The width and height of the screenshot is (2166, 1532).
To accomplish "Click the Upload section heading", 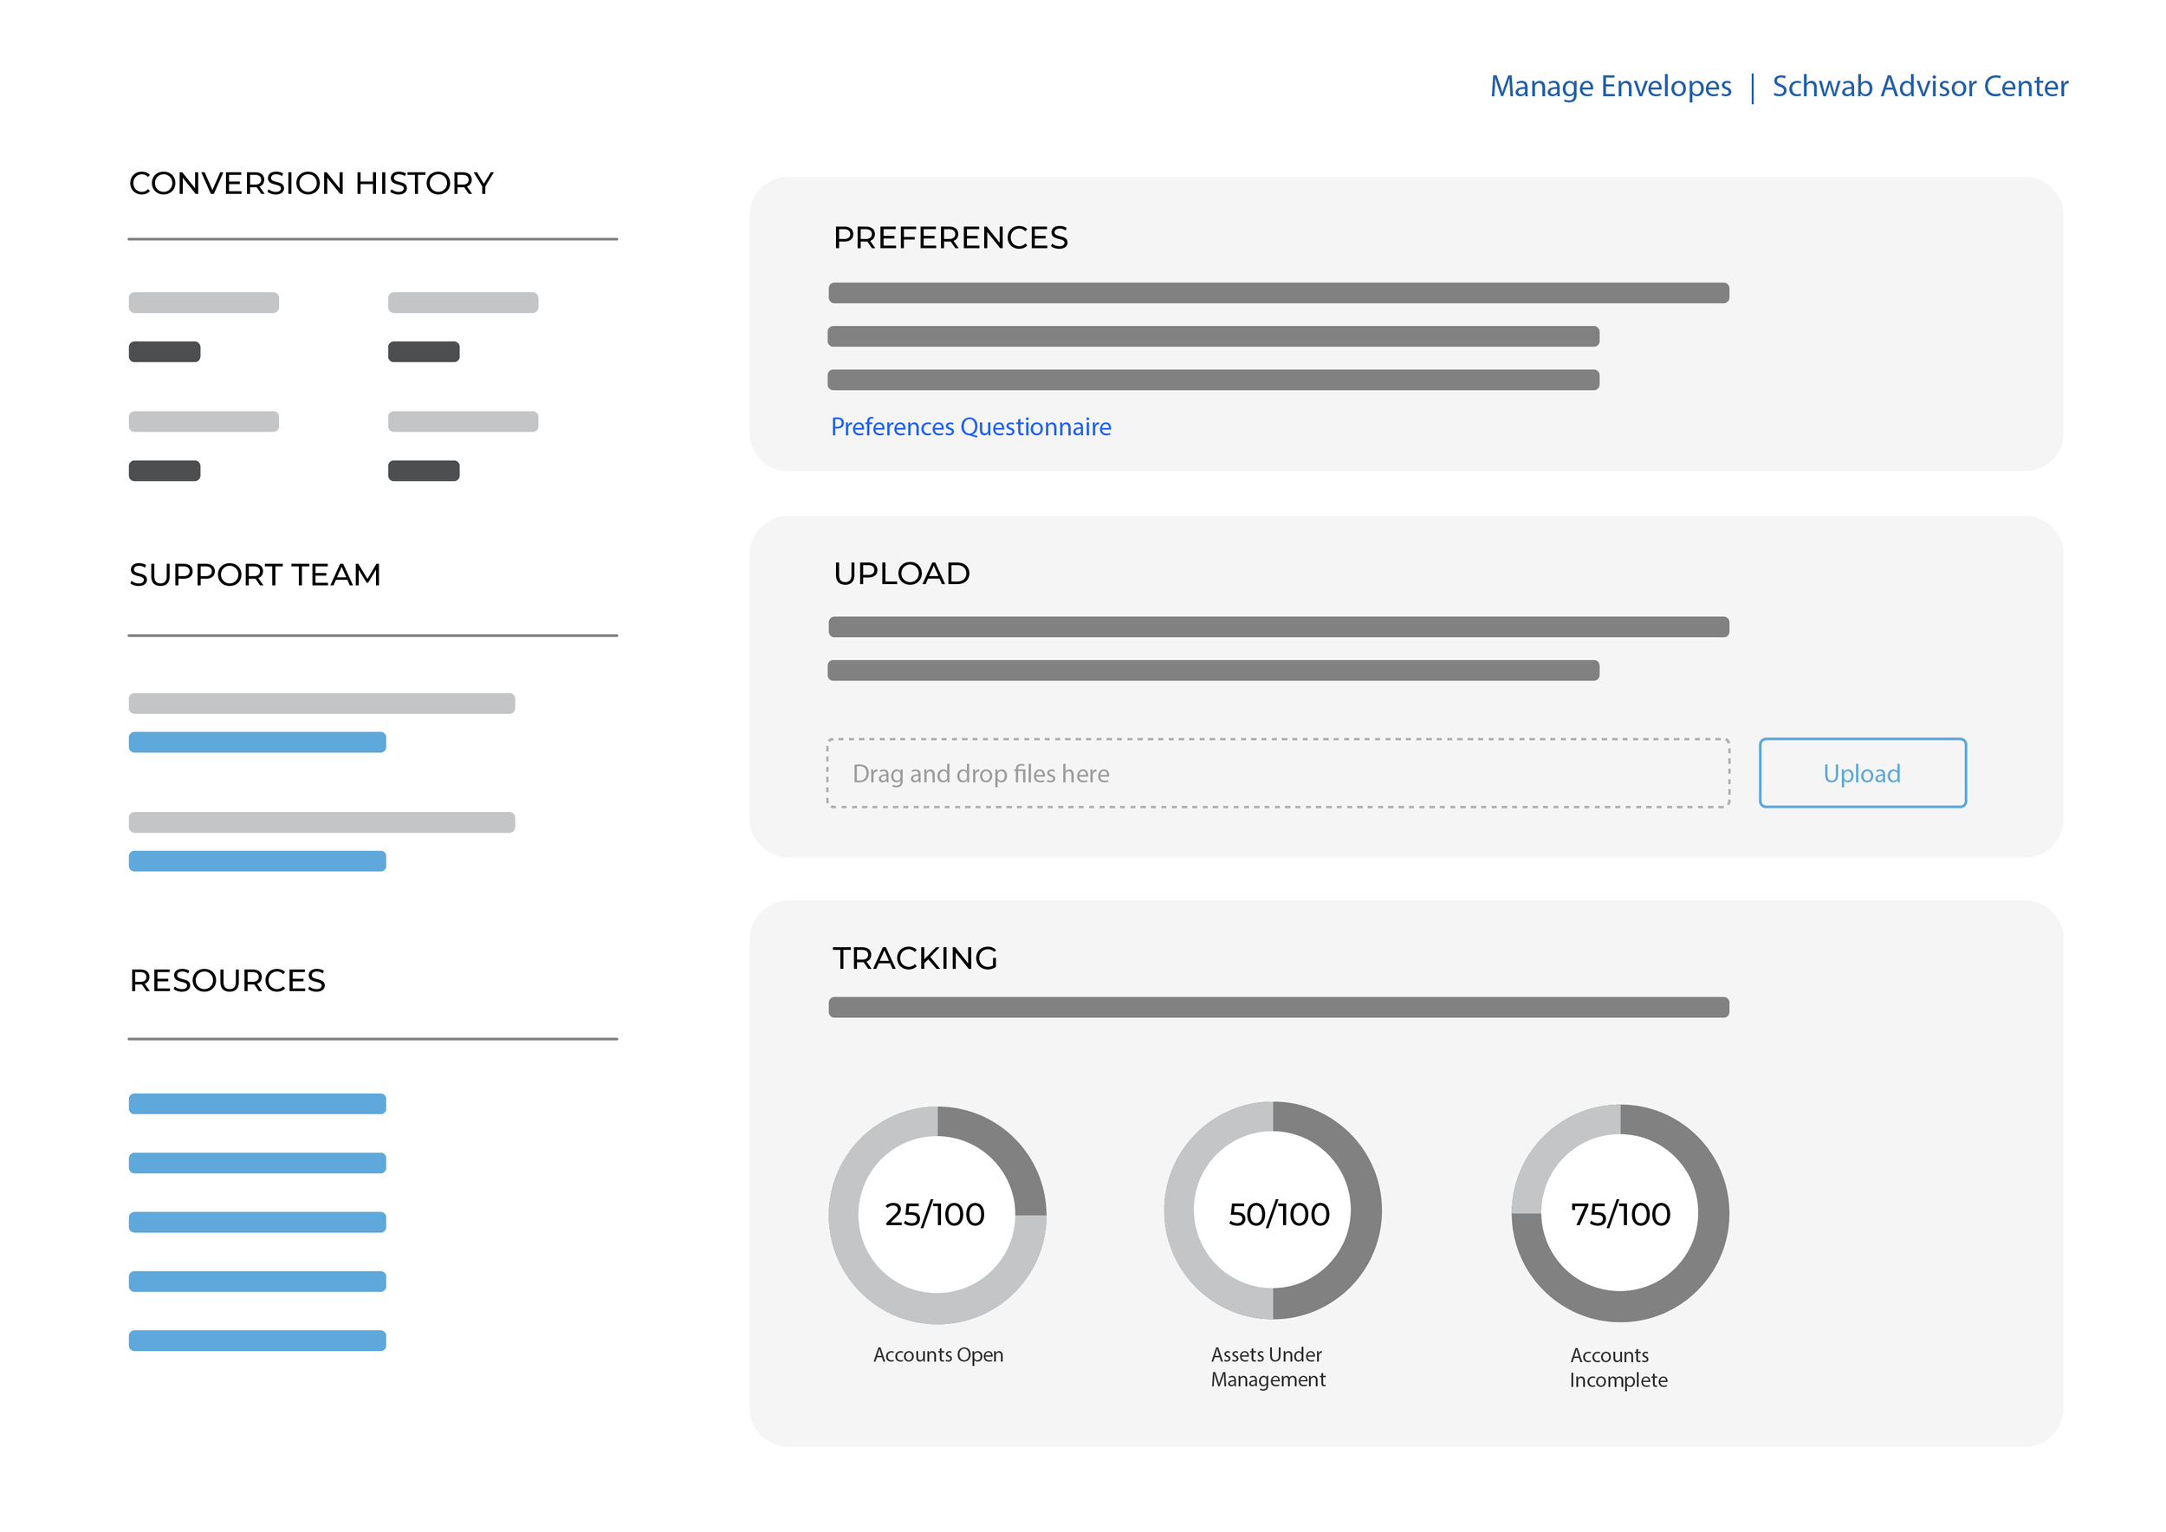I will point(901,574).
